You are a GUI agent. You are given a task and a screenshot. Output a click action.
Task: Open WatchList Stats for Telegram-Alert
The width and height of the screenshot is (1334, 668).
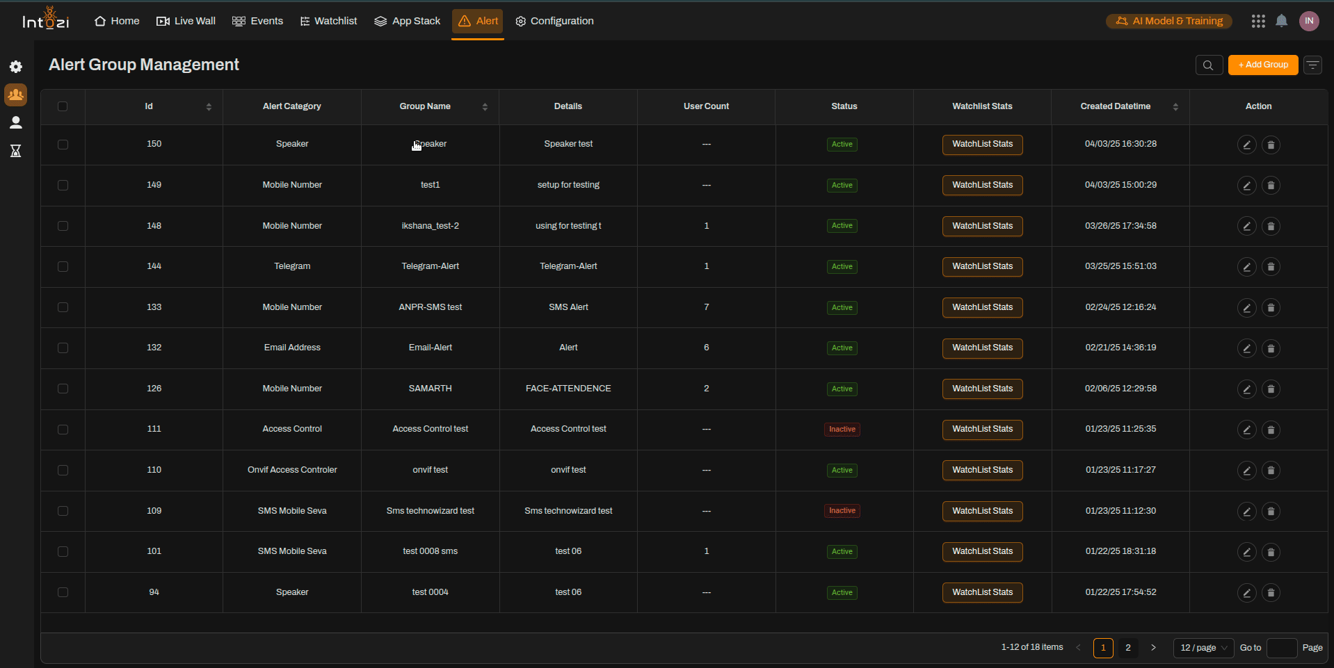[x=981, y=266]
